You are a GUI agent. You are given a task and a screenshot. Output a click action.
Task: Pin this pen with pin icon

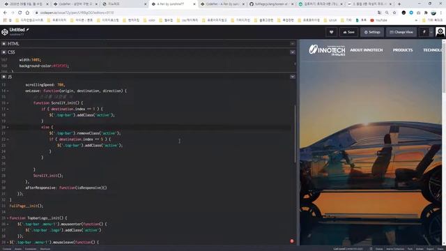(424, 32)
